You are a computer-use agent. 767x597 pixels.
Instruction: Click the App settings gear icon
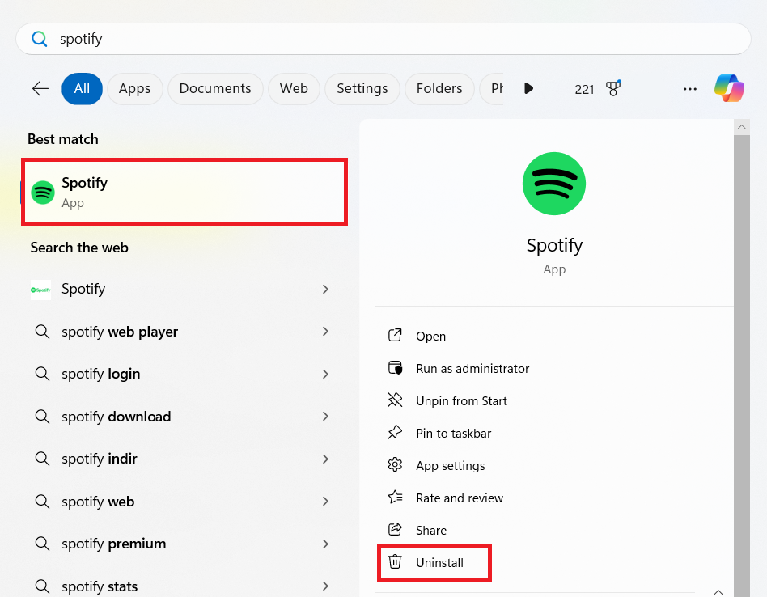pos(395,464)
